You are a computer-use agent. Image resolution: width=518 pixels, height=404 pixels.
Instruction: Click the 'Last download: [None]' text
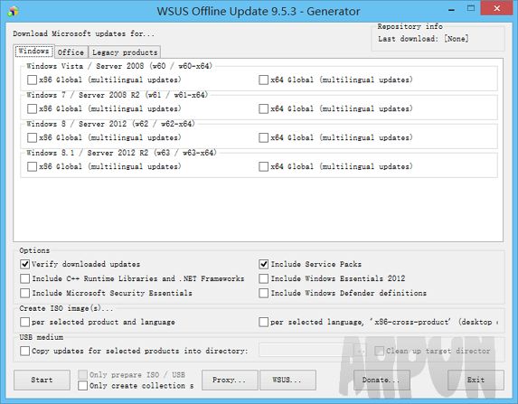coord(423,39)
